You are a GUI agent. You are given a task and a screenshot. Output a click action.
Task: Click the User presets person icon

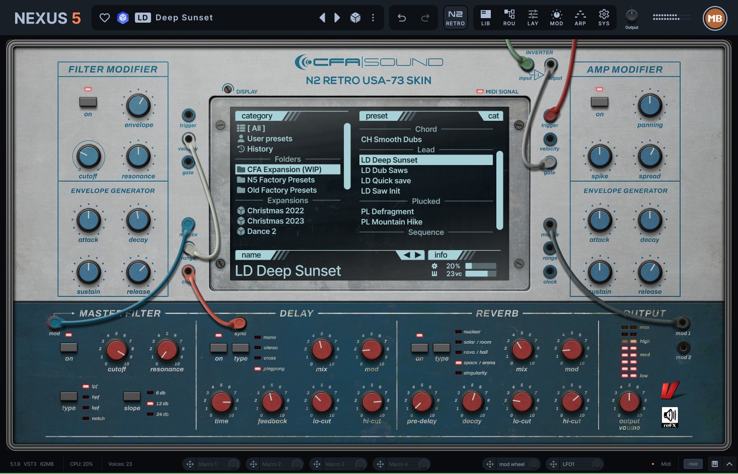(241, 138)
